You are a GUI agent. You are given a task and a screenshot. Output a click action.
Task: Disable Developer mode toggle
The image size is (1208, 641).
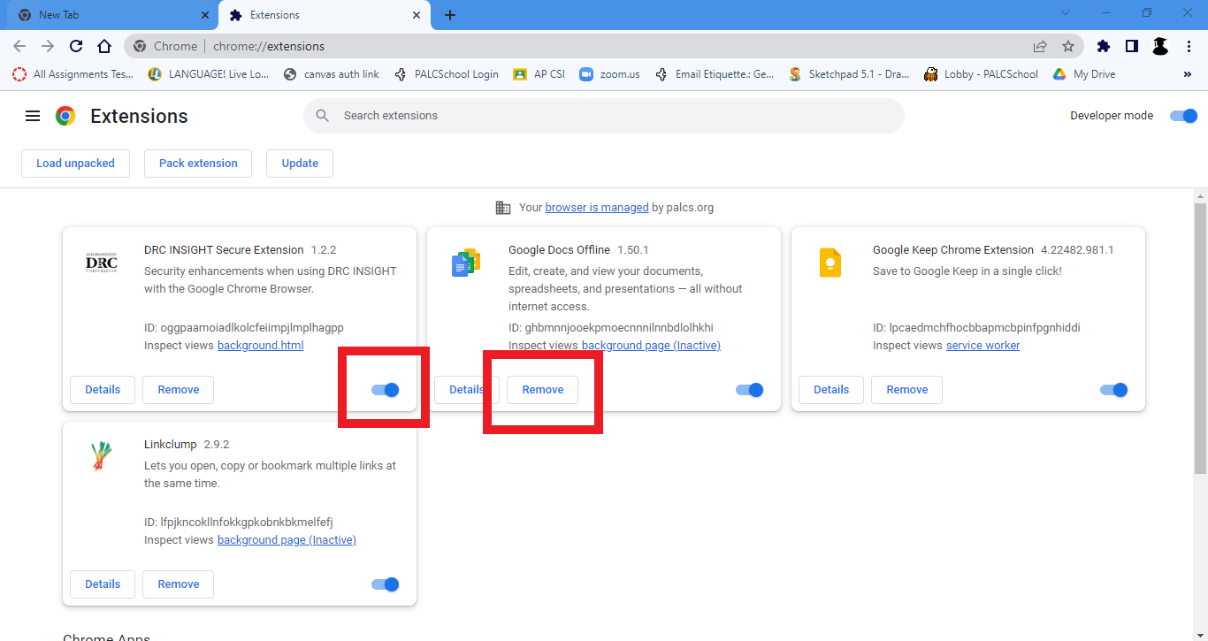pyautogui.click(x=1182, y=116)
